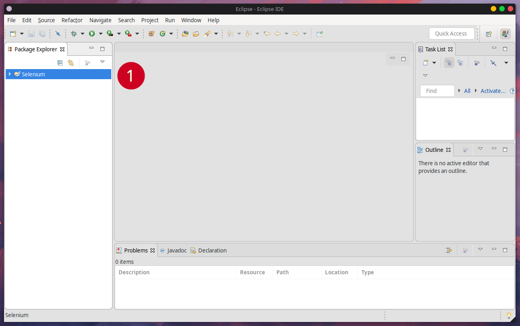Click the New Java Package icon
The image size is (520, 326).
(151, 34)
